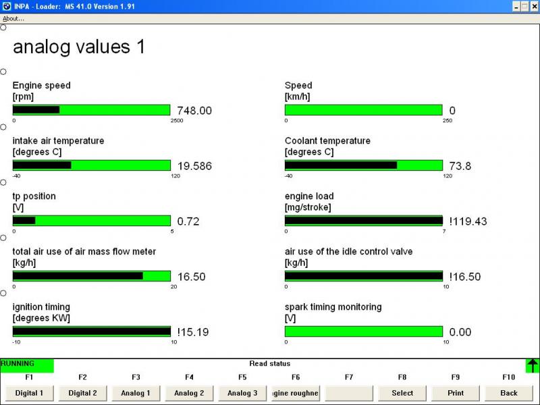Show the Analog 3 values page
Viewport: 540px width, 405px height.
tap(242, 393)
